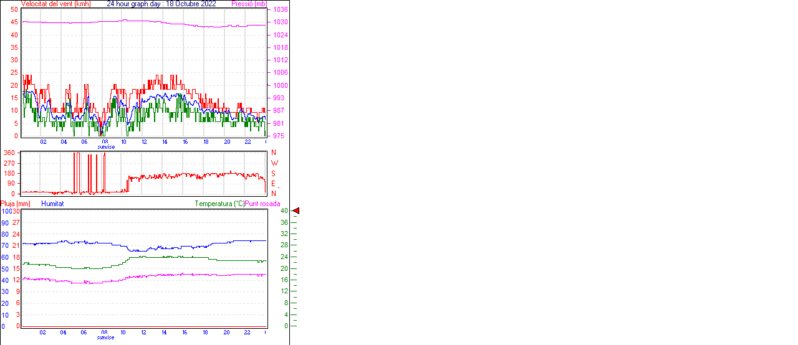Click the '22' hour tick under the bottom chart
Image resolution: width=798 pixels, height=345 pixels.
click(x=247, y=333)
